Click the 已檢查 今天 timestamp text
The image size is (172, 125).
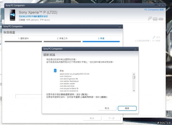click(x=34, y=20)
